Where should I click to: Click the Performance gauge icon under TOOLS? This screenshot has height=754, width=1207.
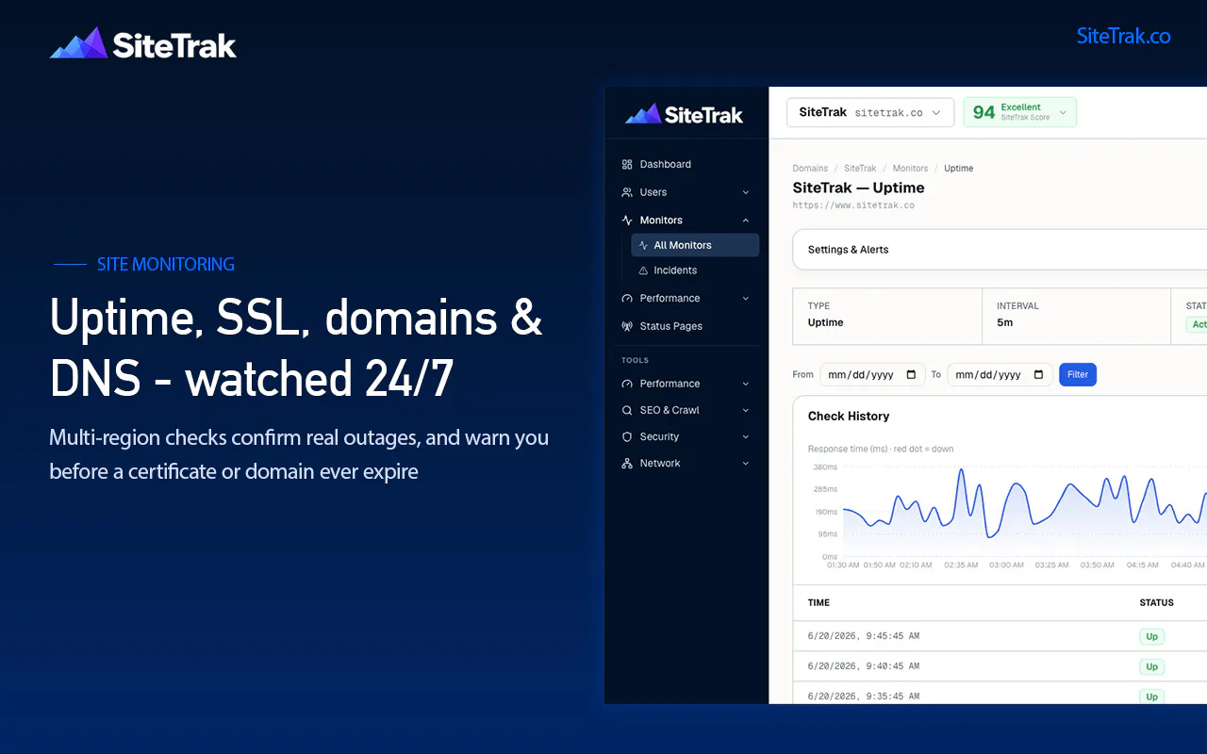pos(627,385)
